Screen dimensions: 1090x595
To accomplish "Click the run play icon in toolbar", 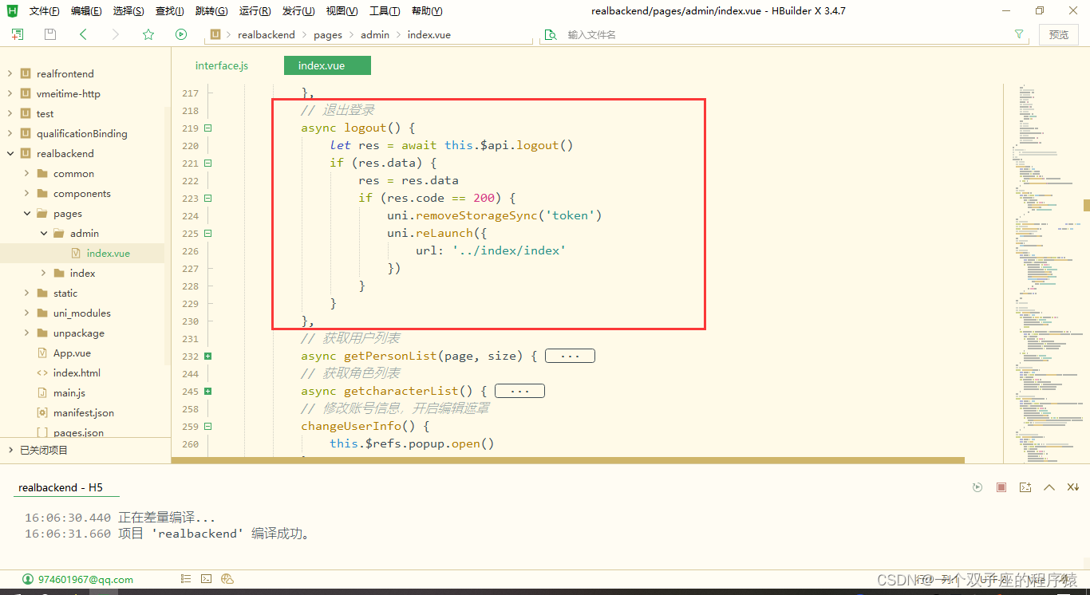I will pos(181,34).
